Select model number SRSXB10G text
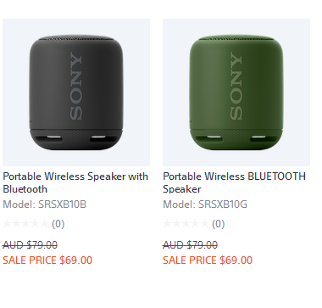 (223, 204)
